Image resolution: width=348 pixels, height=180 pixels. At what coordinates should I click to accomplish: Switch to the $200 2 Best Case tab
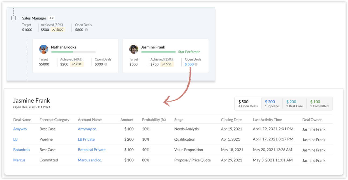(294, 104)
